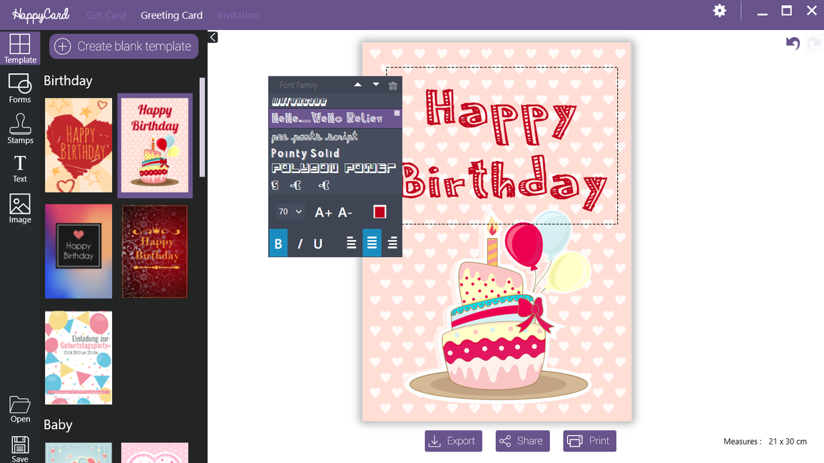Open settings gear icon
The image size is (824, 463).
point(719,11)
